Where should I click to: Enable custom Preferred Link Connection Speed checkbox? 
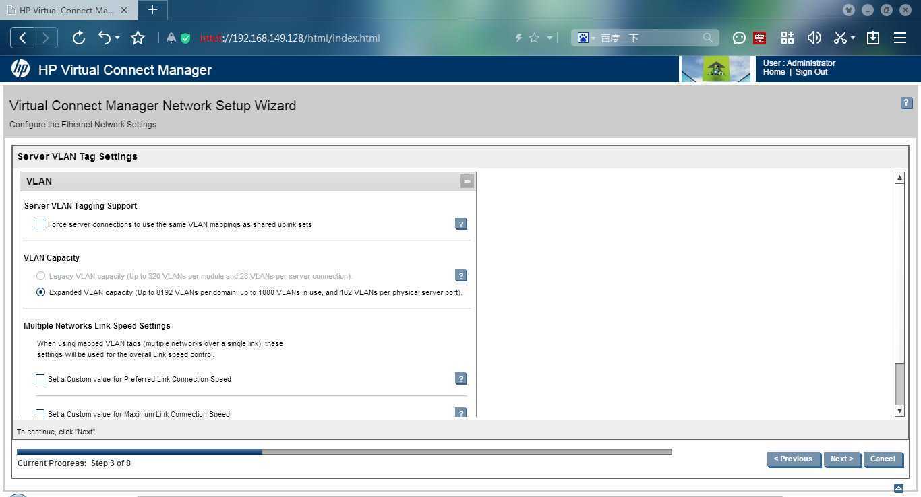tap(40, 379)
